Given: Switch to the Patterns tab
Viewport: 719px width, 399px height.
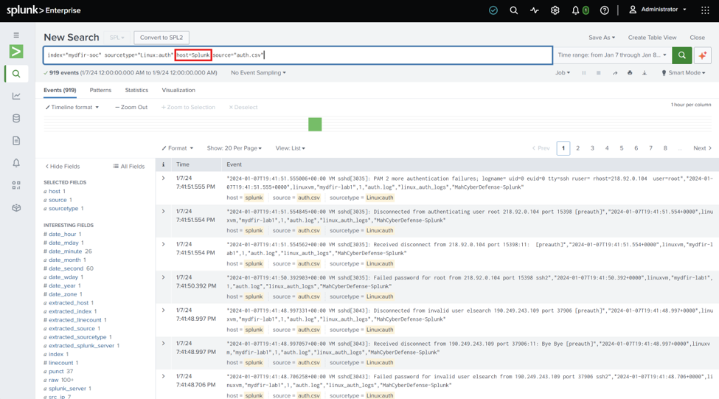Looking at the screenshot, I should pyautogui.click(x=100, y=91).
